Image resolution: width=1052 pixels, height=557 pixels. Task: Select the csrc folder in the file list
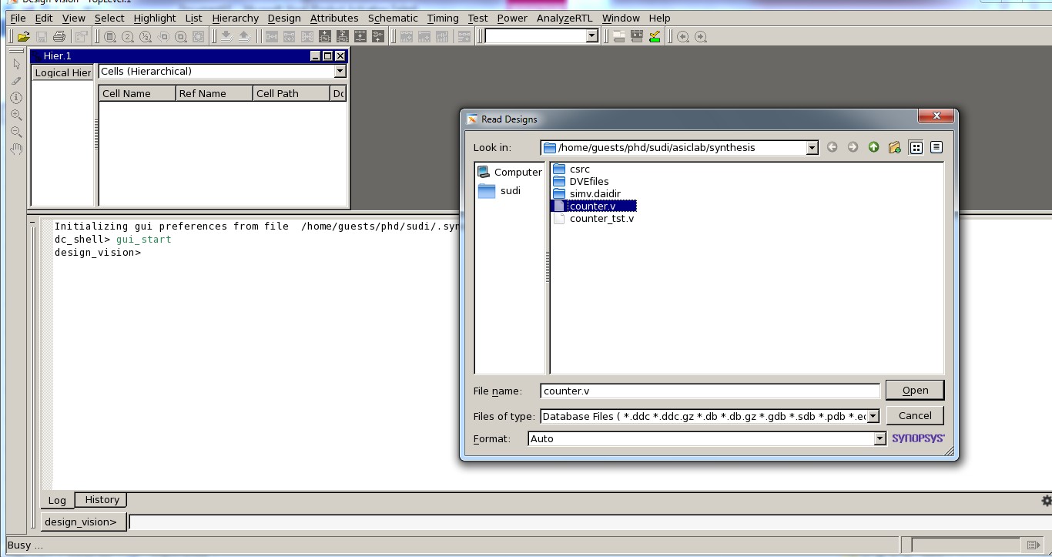571,169
